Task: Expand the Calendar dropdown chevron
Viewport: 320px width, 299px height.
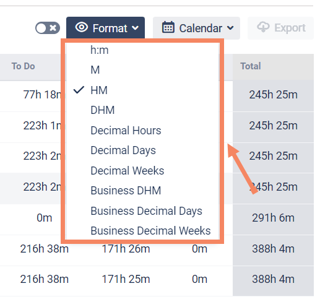Action: click(x=230, y=28)
